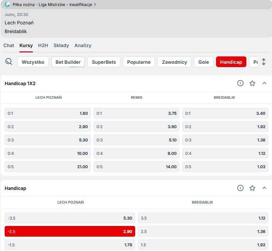Select the red Handicap filter chip
Screen dimensions: 272x251
pos(231,62)
